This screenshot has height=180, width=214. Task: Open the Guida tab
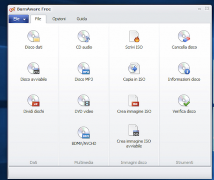pyautogui.click(x=82, y=19)
